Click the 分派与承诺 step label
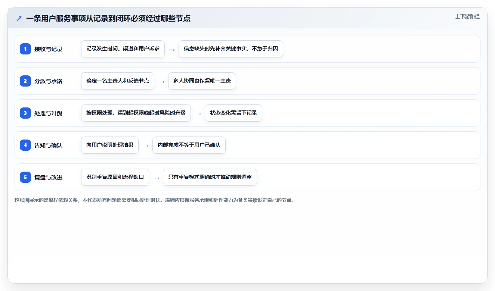This screenshot has width=495, height=291. pos(49,81)
